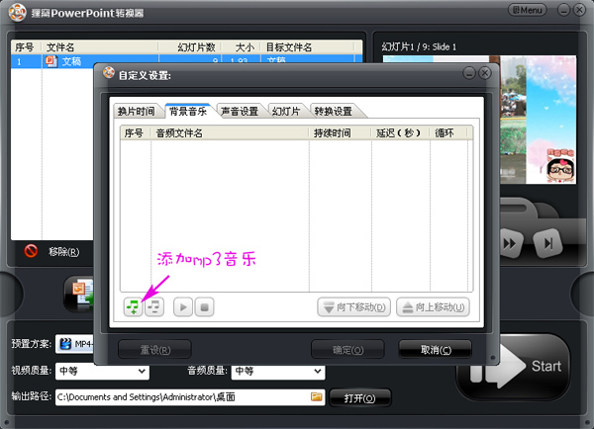Minimize the 自定义设置 dialog
594x429 pixels.
pos(469,73)
